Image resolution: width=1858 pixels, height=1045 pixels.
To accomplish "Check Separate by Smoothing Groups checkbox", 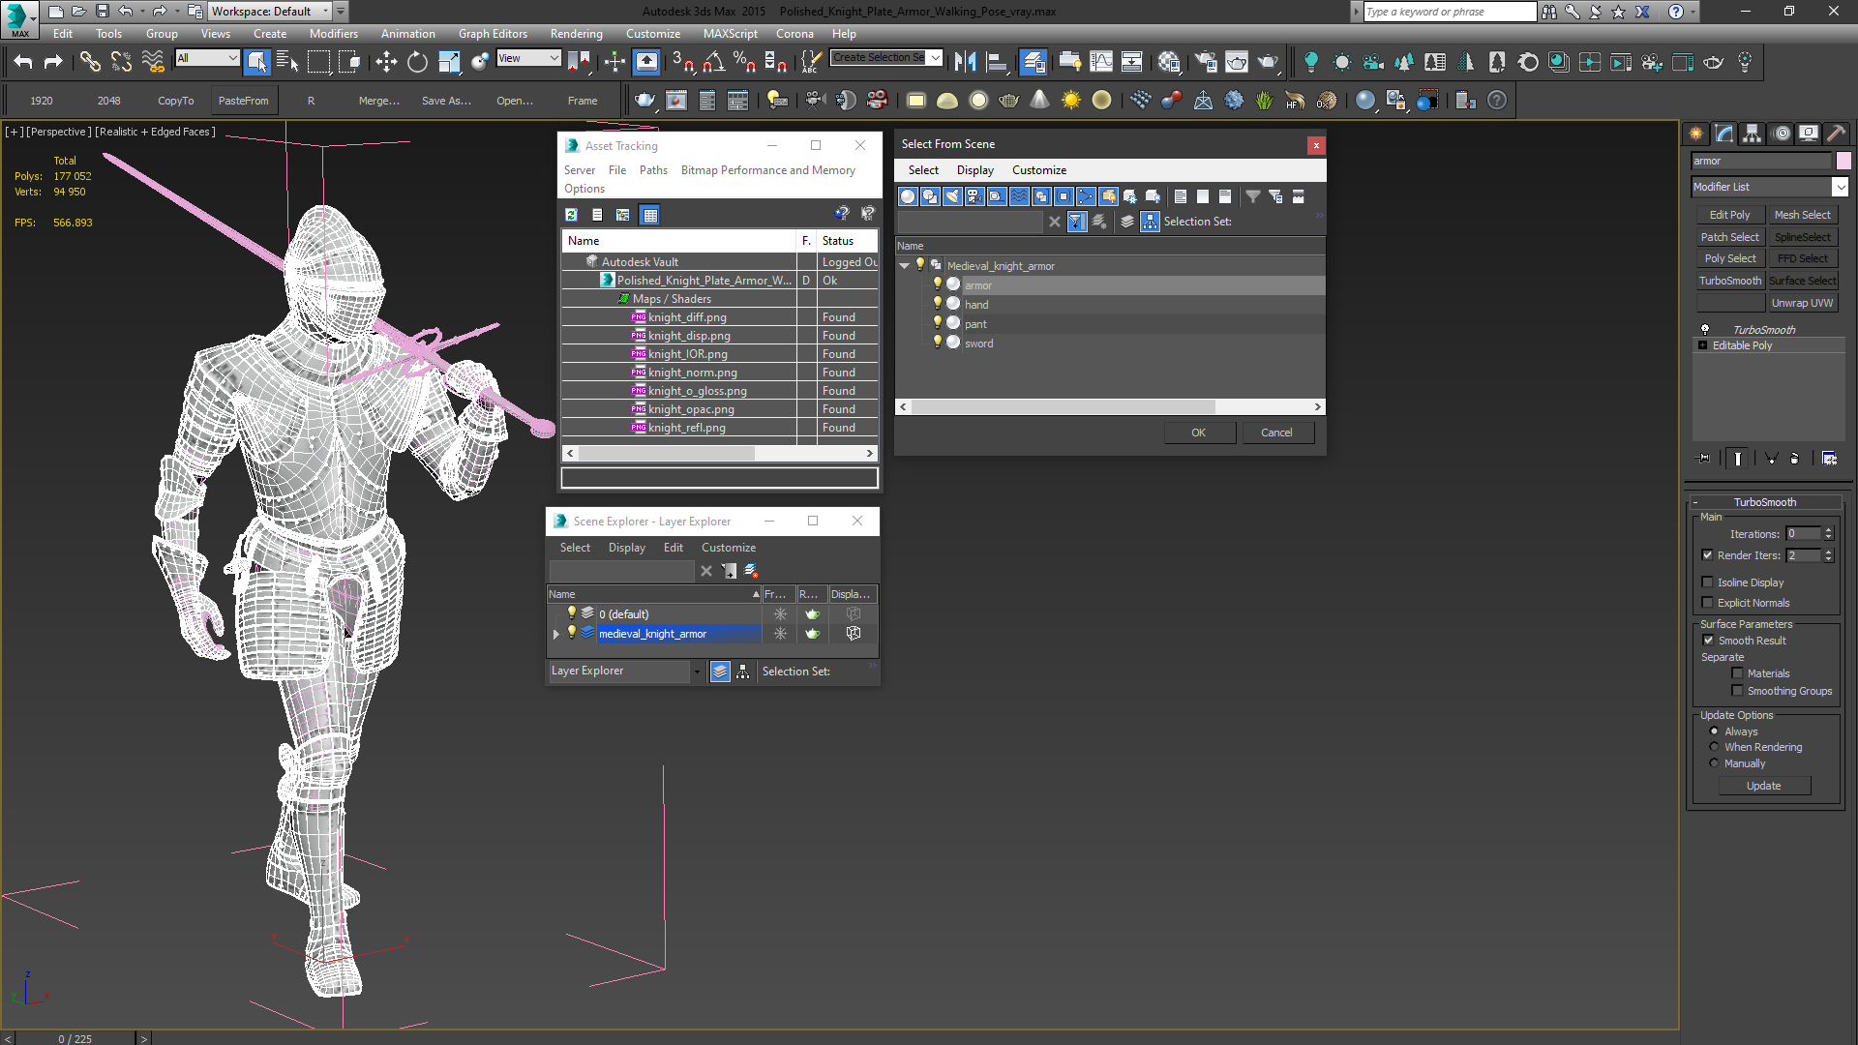I will pos(1738,691).
